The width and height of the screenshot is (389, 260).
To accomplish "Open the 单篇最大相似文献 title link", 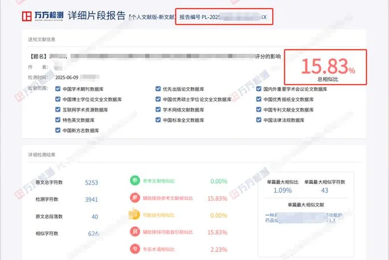I will click(304, 217).
